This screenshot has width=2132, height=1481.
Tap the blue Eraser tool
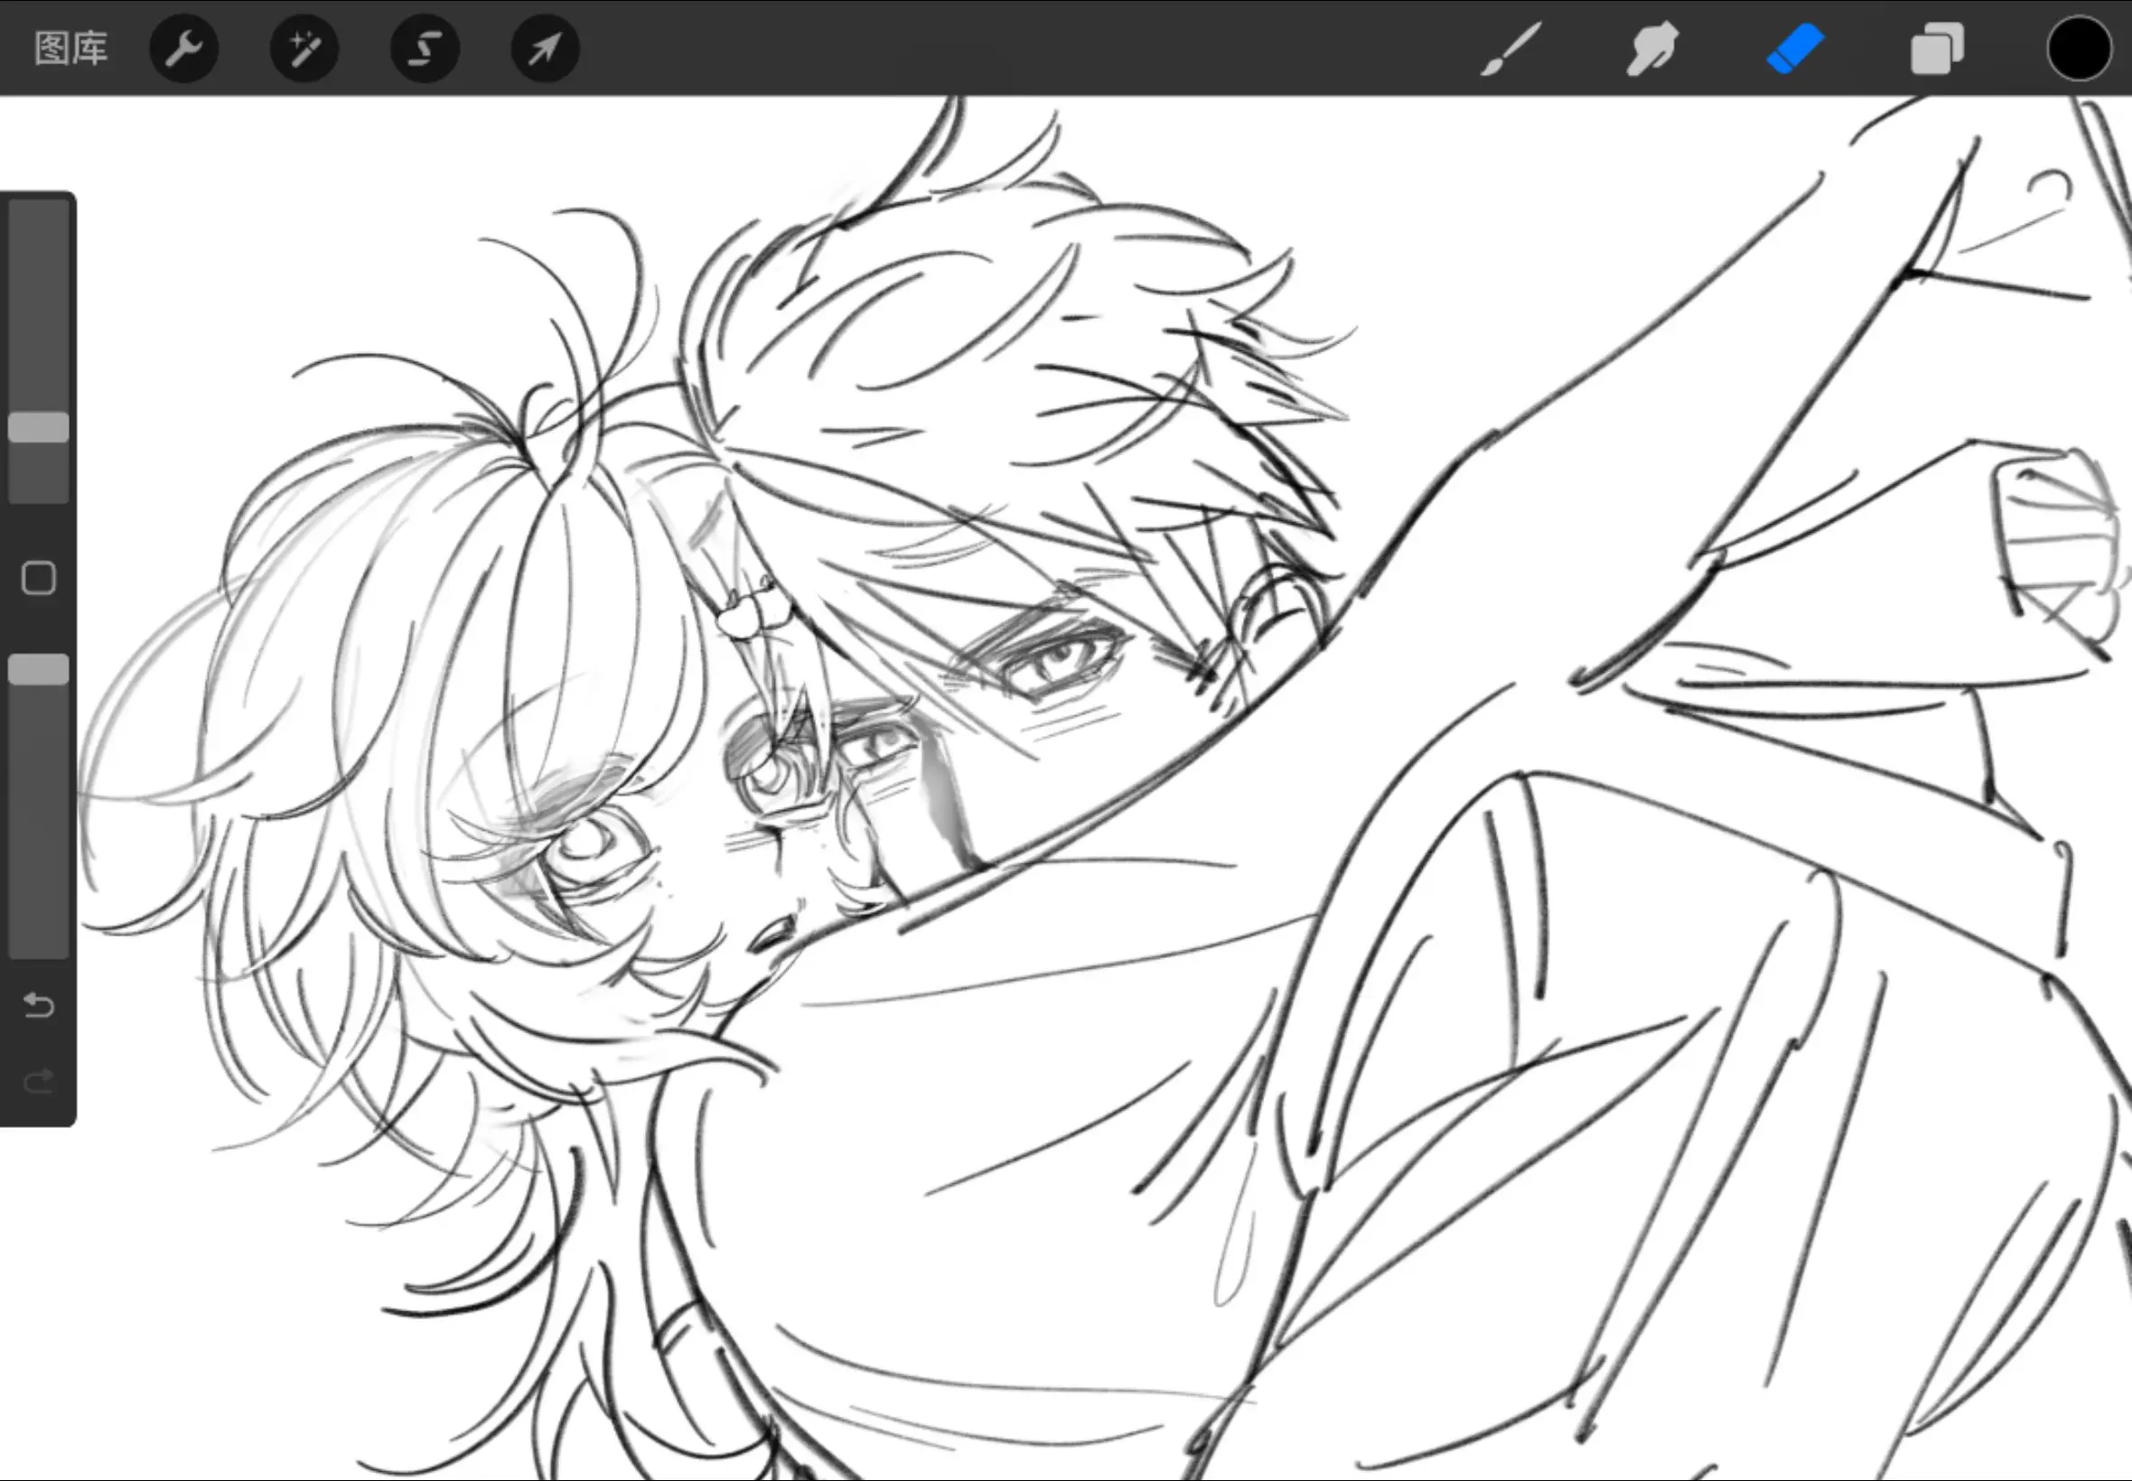coord(1794,48)
